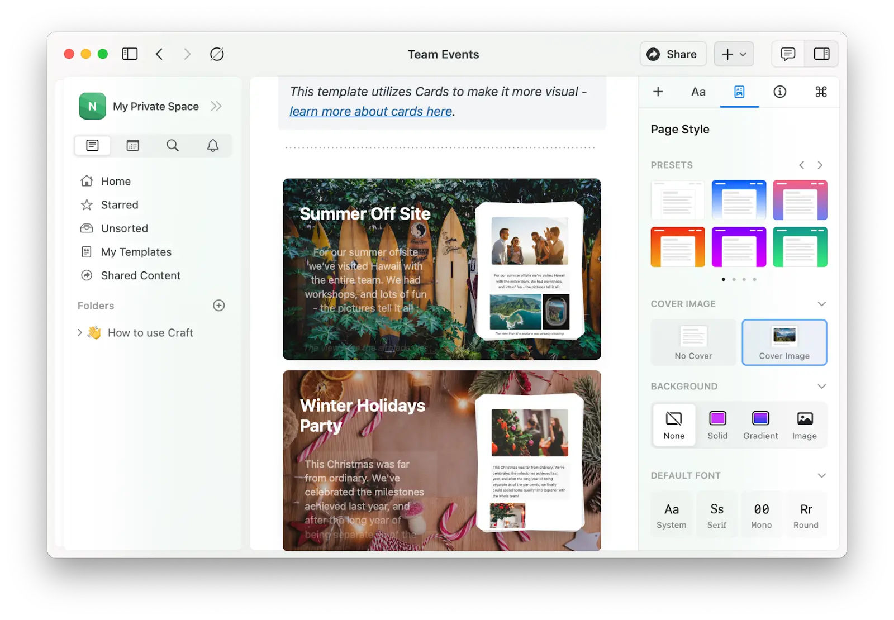Click the plus new document button

tap(734, 54)
